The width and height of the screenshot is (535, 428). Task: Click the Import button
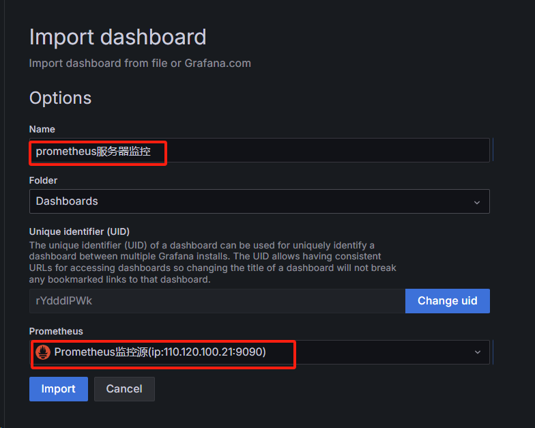[59, 389]
